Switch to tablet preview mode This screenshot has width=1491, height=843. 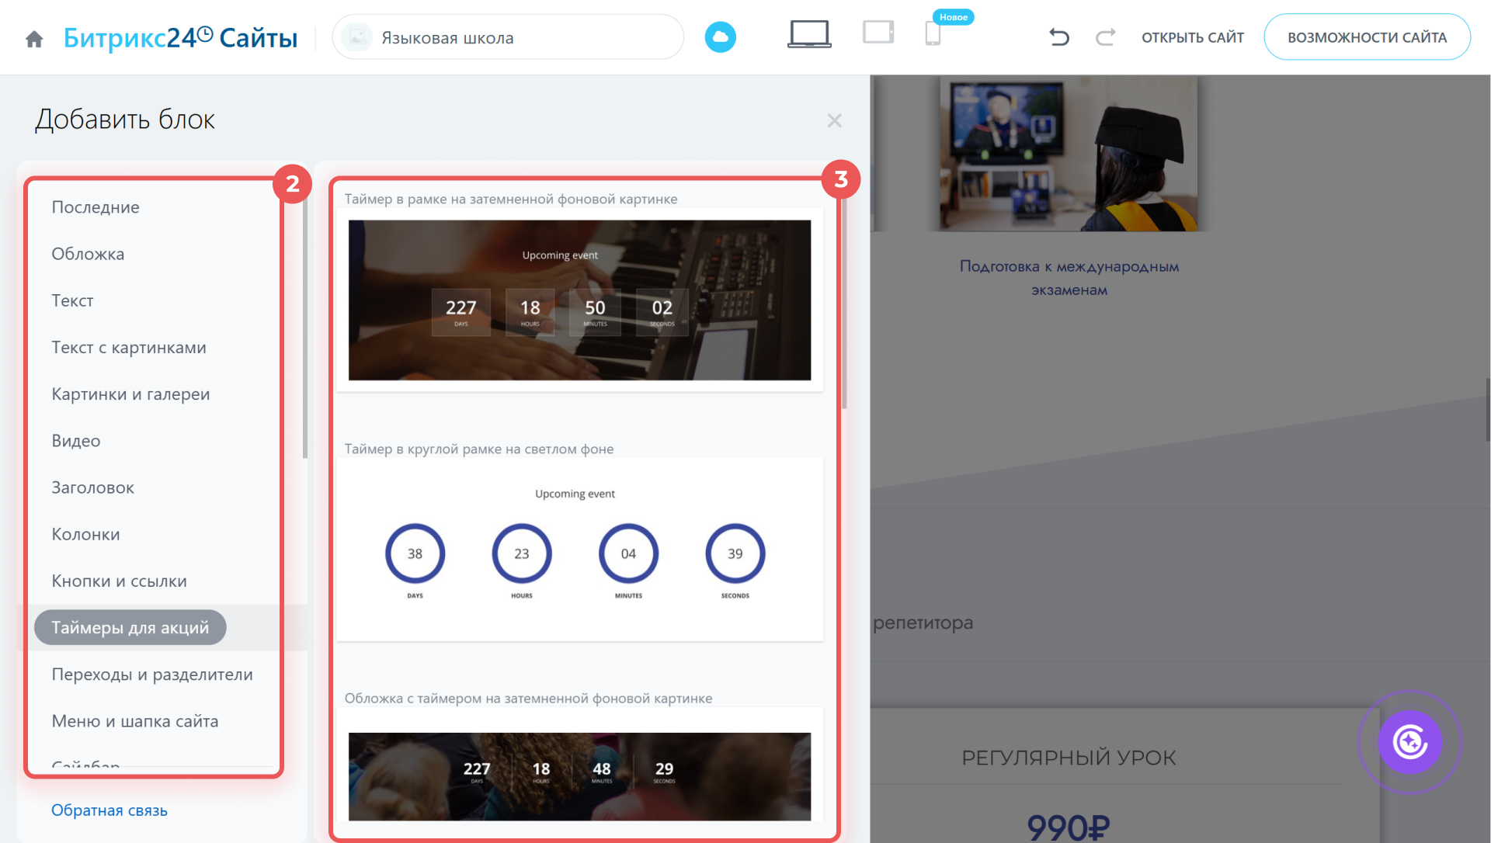coord(878,33)
